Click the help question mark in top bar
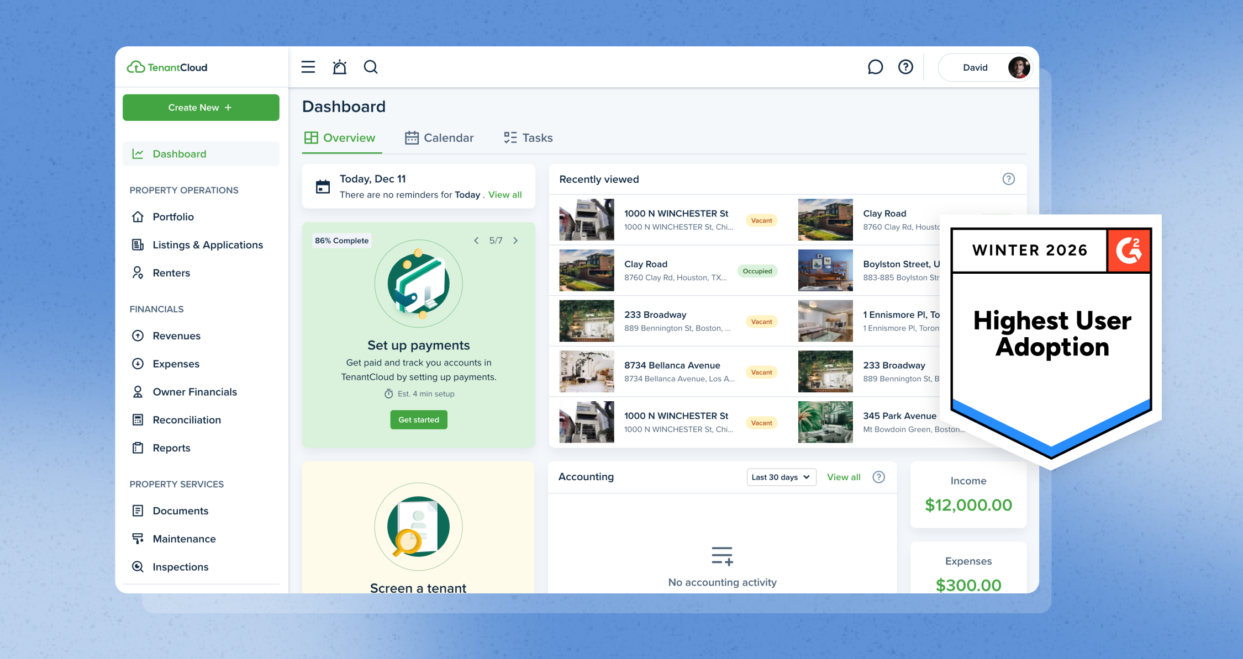Image resolution: width=1243 pixels, height=659 pixels. 905,67
